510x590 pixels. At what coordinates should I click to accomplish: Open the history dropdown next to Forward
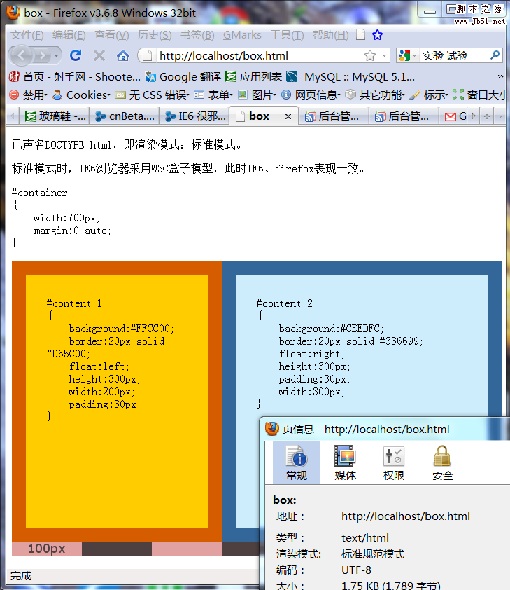[x=57, y=56]
